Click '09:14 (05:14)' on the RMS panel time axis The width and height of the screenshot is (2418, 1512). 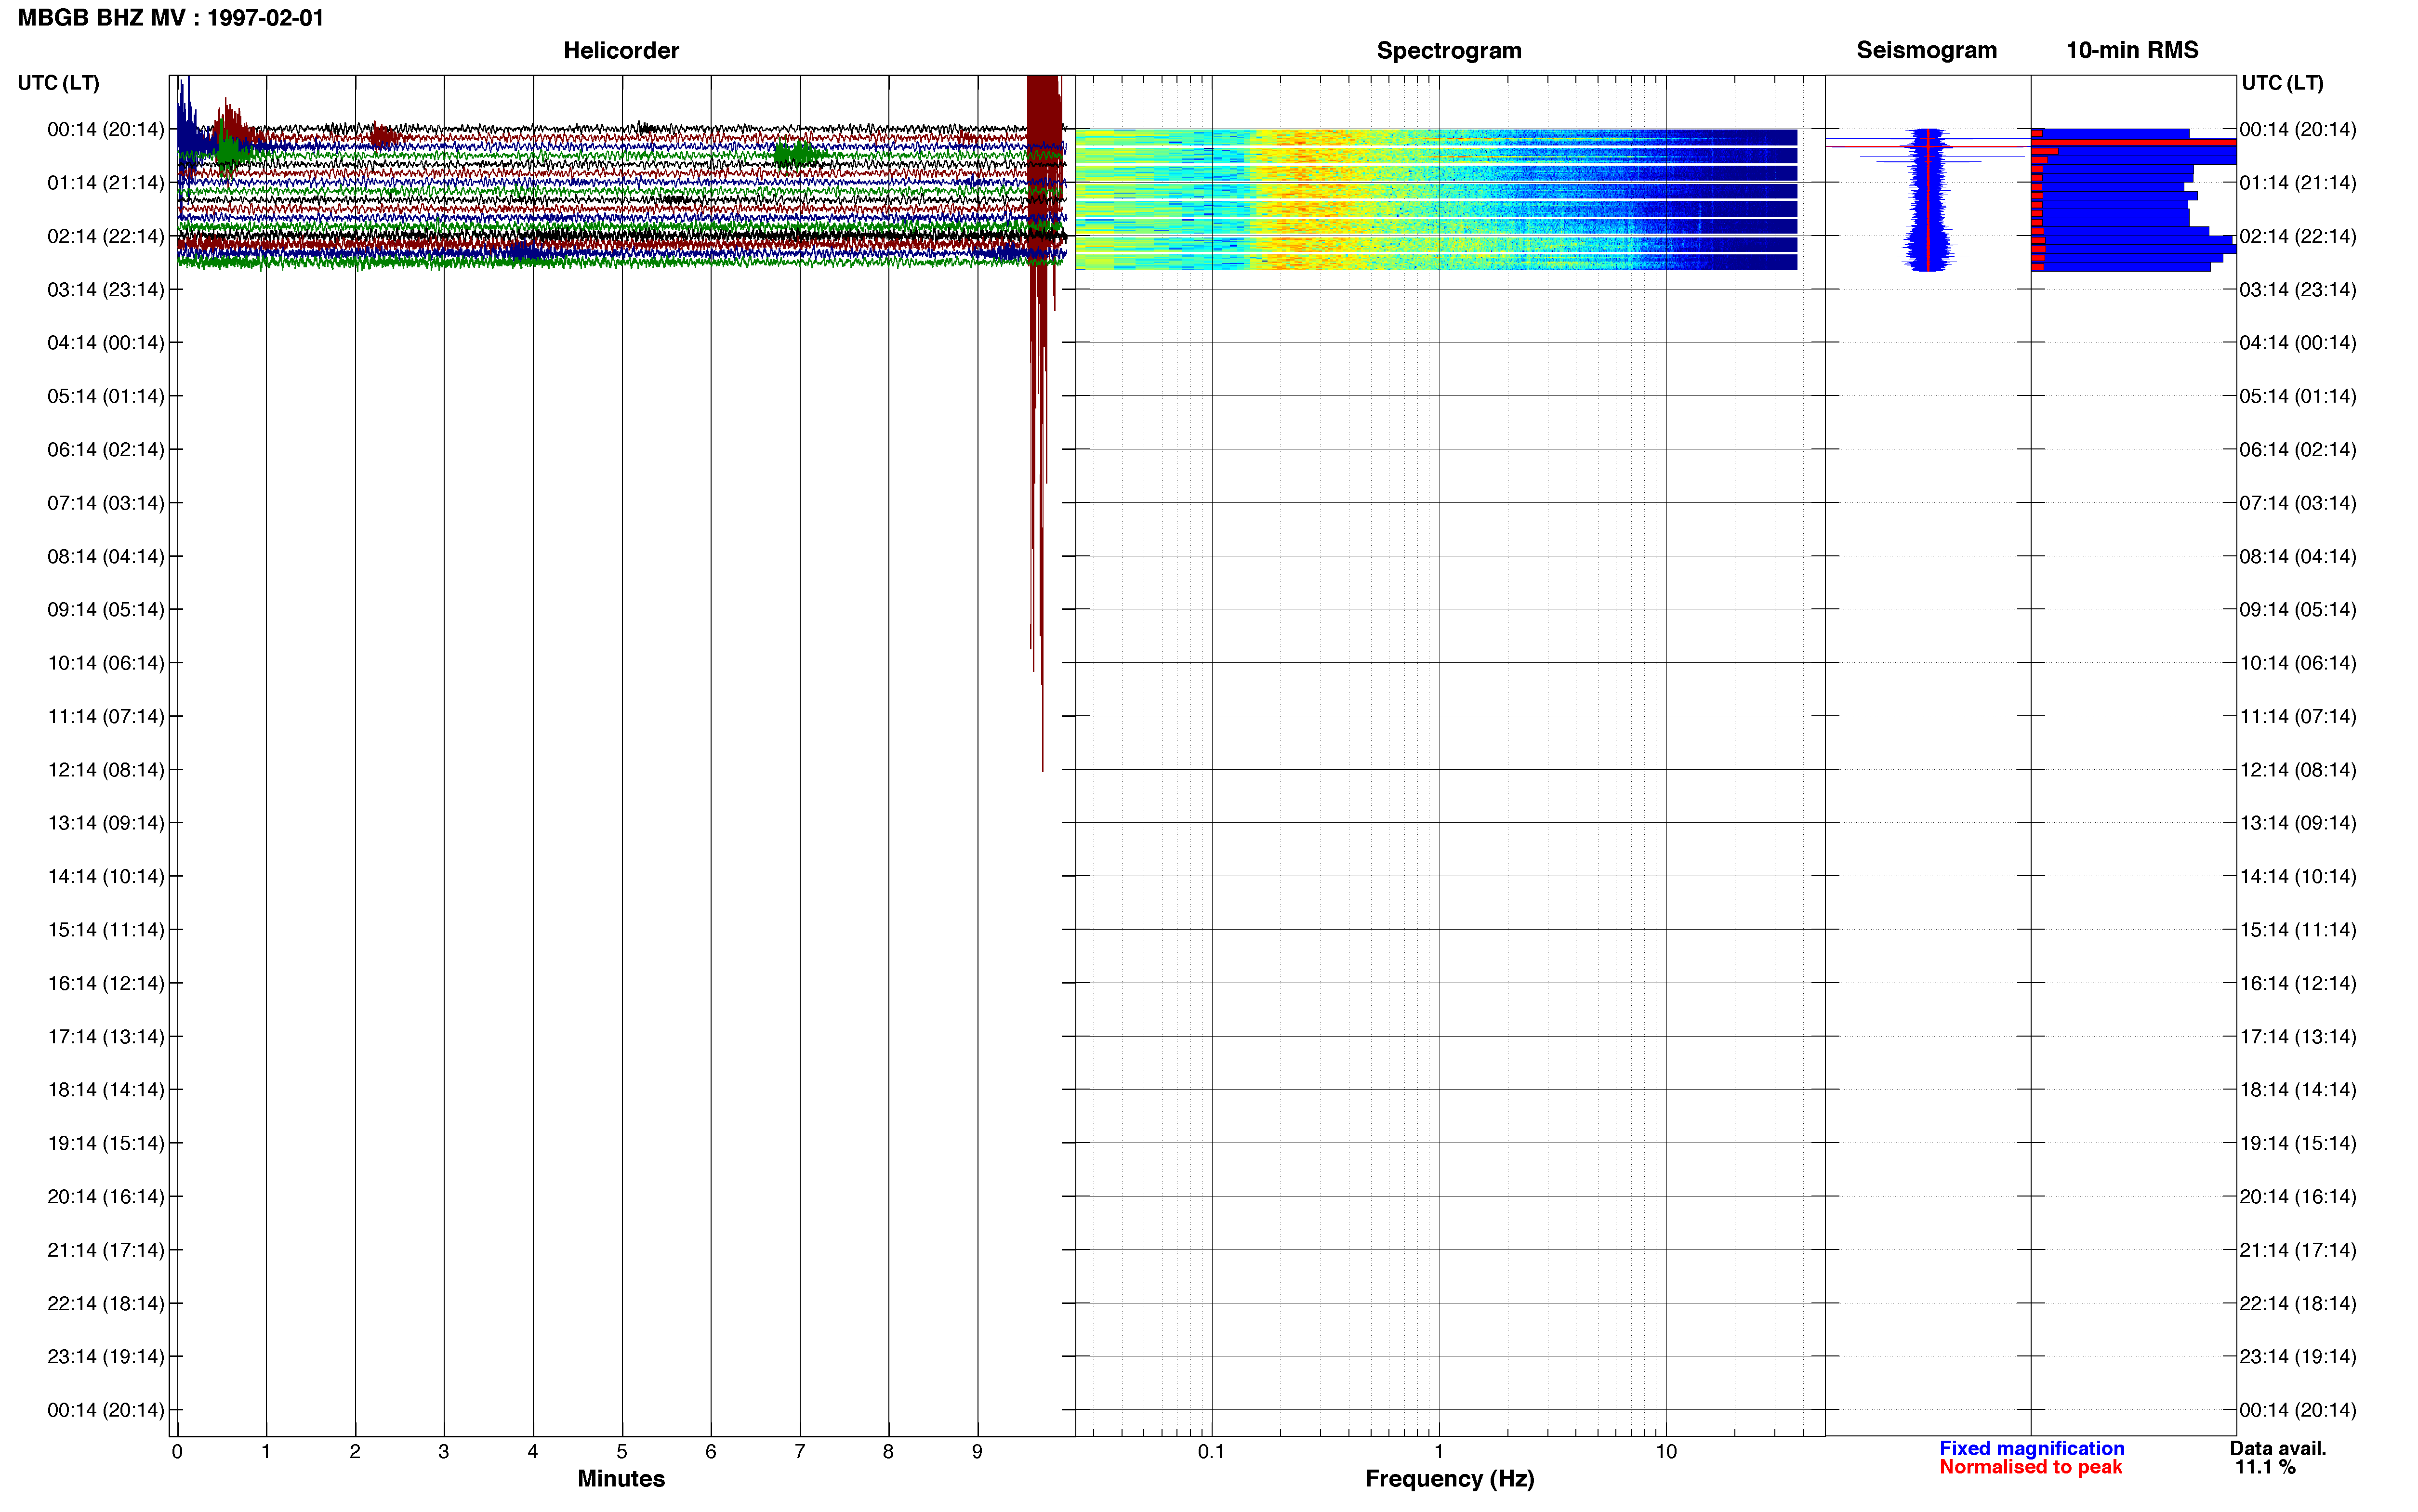click(x=2298, y=610)
